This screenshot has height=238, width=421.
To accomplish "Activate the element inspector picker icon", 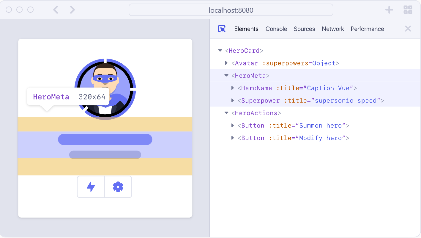I will tap(222, 29).
